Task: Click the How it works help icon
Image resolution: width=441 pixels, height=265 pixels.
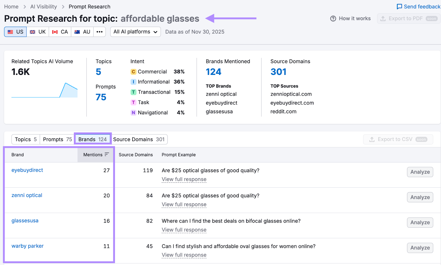Action: 333,18
